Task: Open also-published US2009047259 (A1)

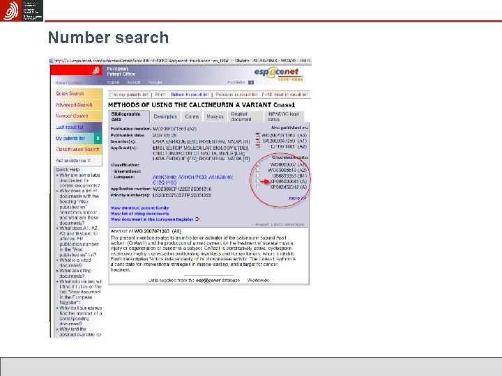Action: [285, 141]
